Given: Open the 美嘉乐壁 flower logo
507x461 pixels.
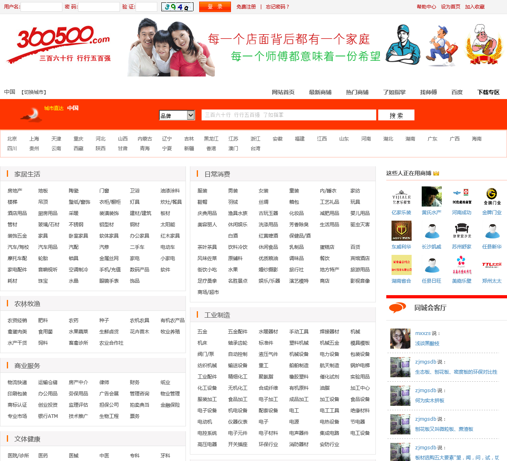Looking at the screenshot, I should tap(462, 265).
